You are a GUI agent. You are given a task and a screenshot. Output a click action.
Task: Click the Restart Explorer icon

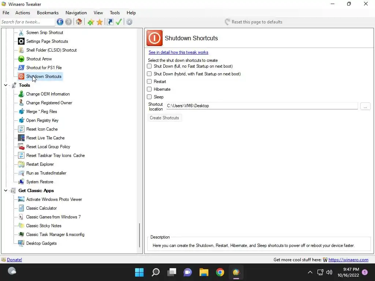21,164
